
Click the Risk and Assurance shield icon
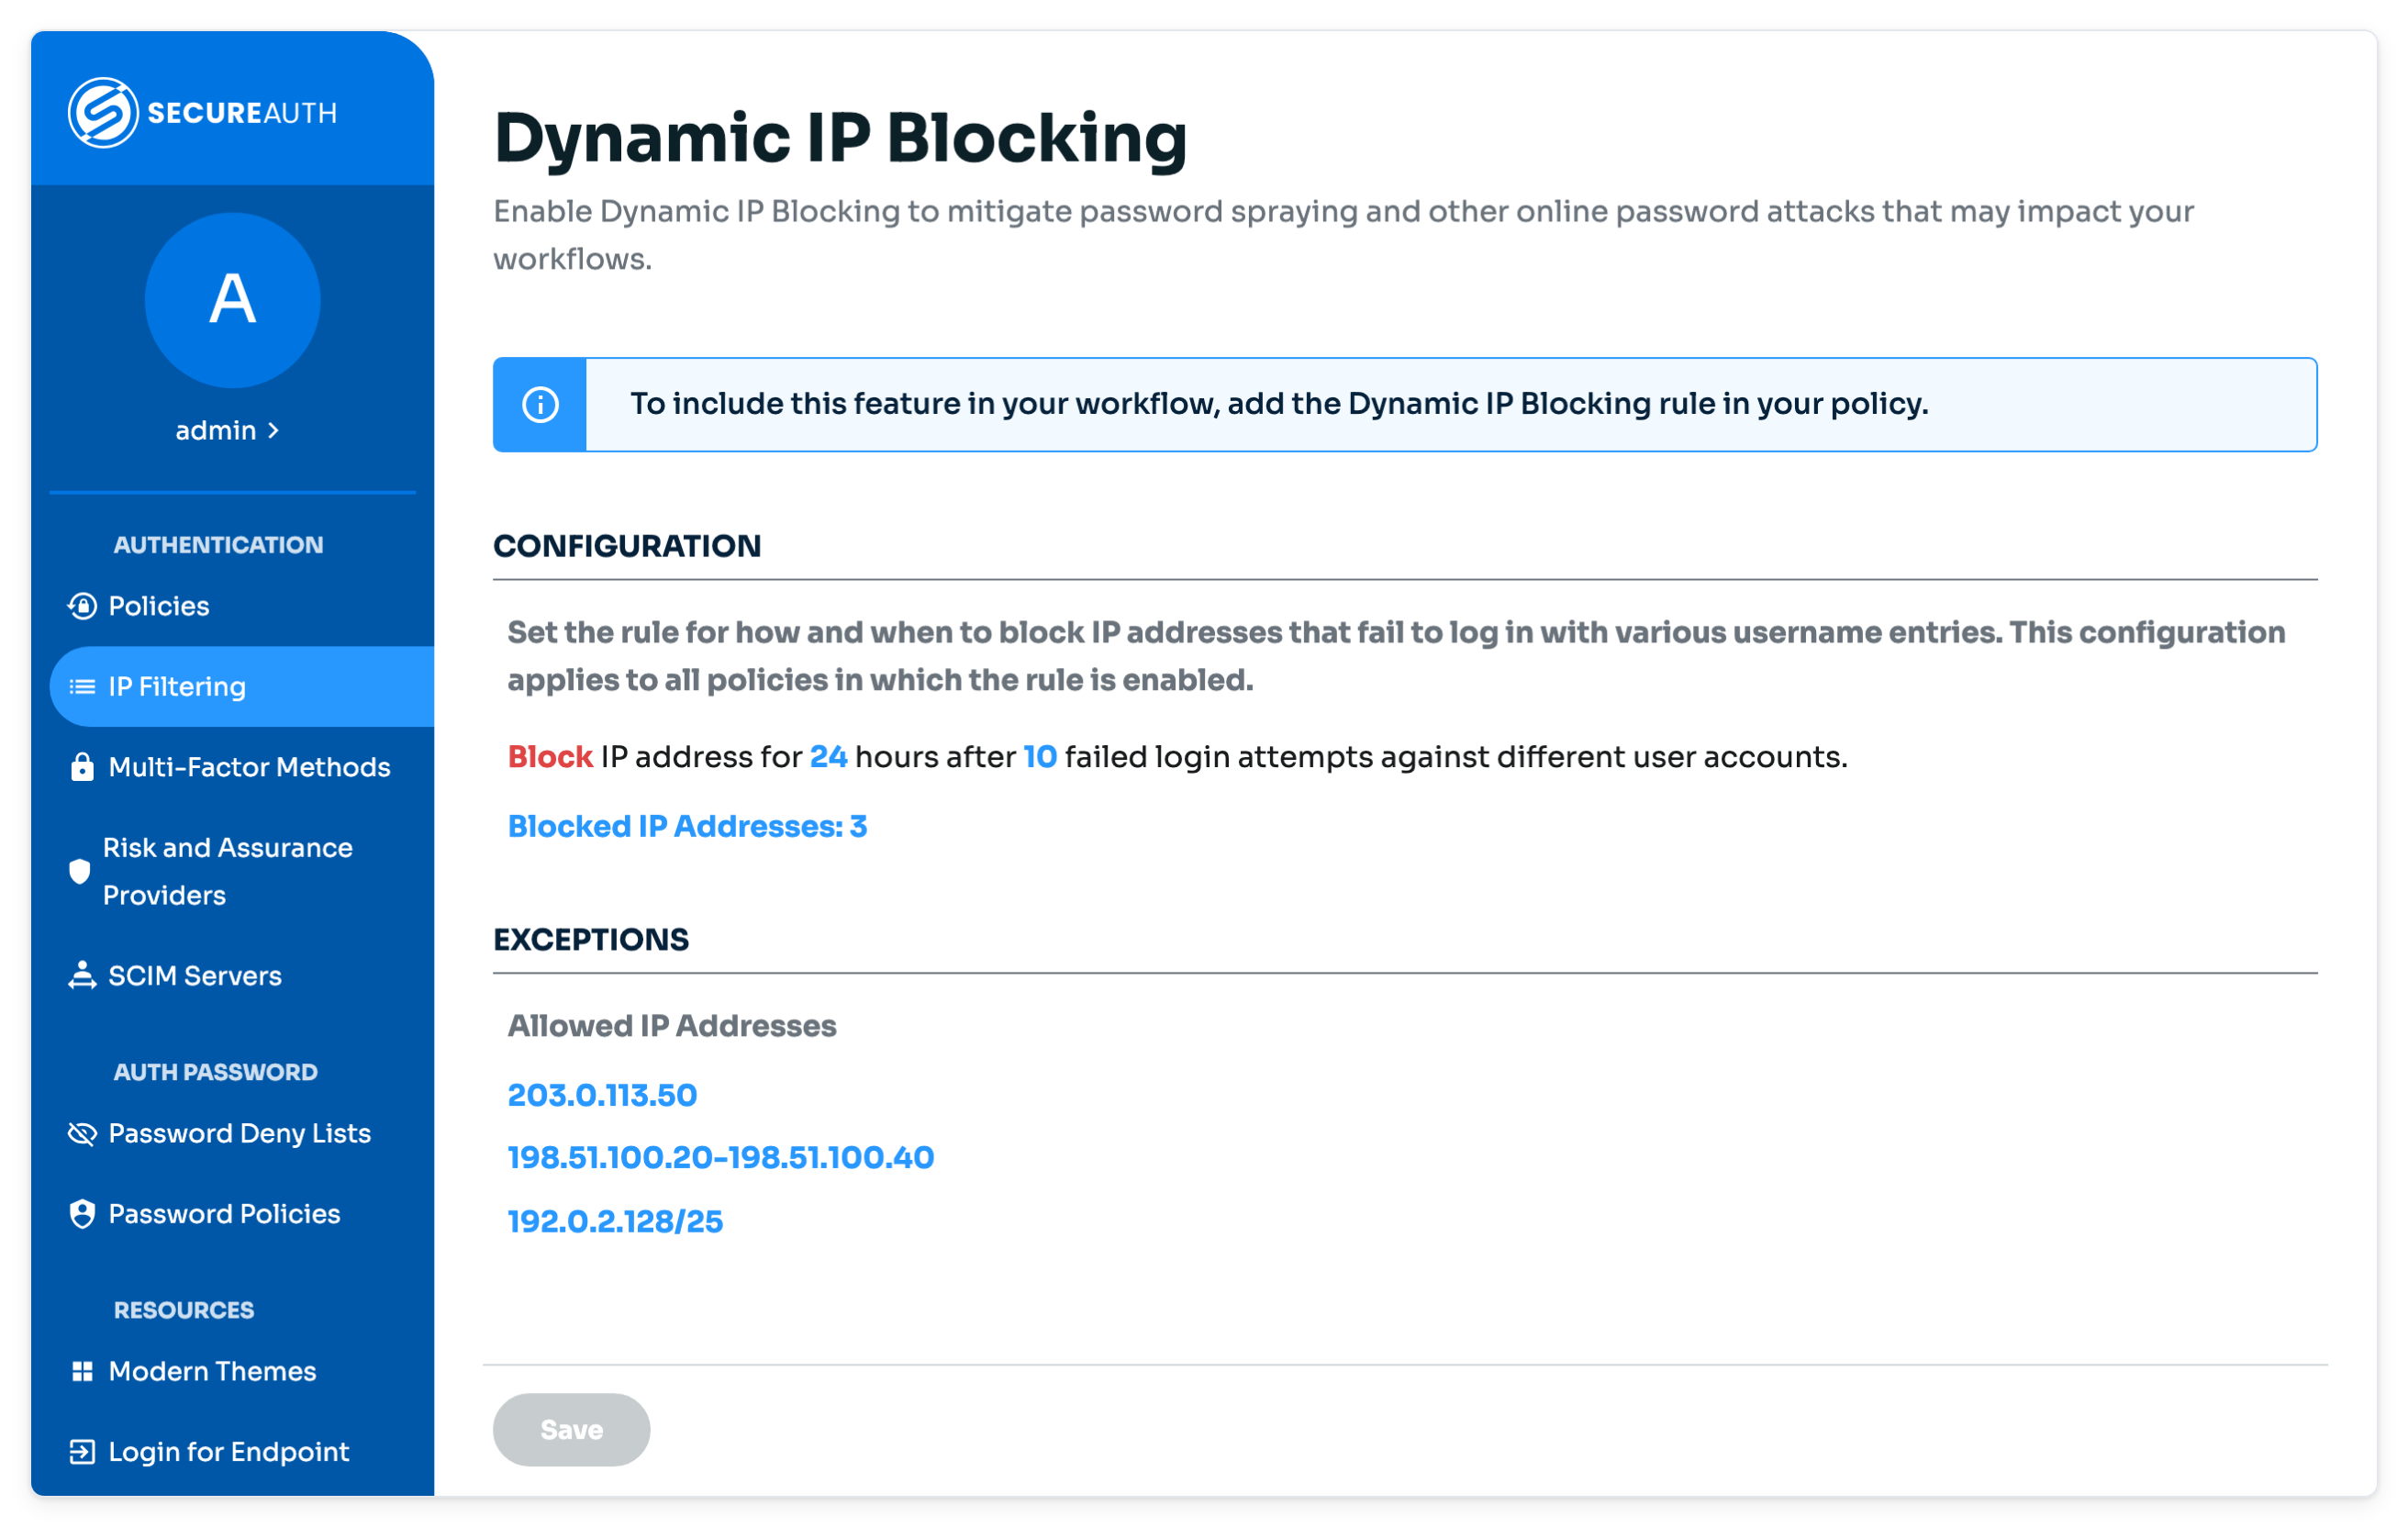click(x=79, y=871)
